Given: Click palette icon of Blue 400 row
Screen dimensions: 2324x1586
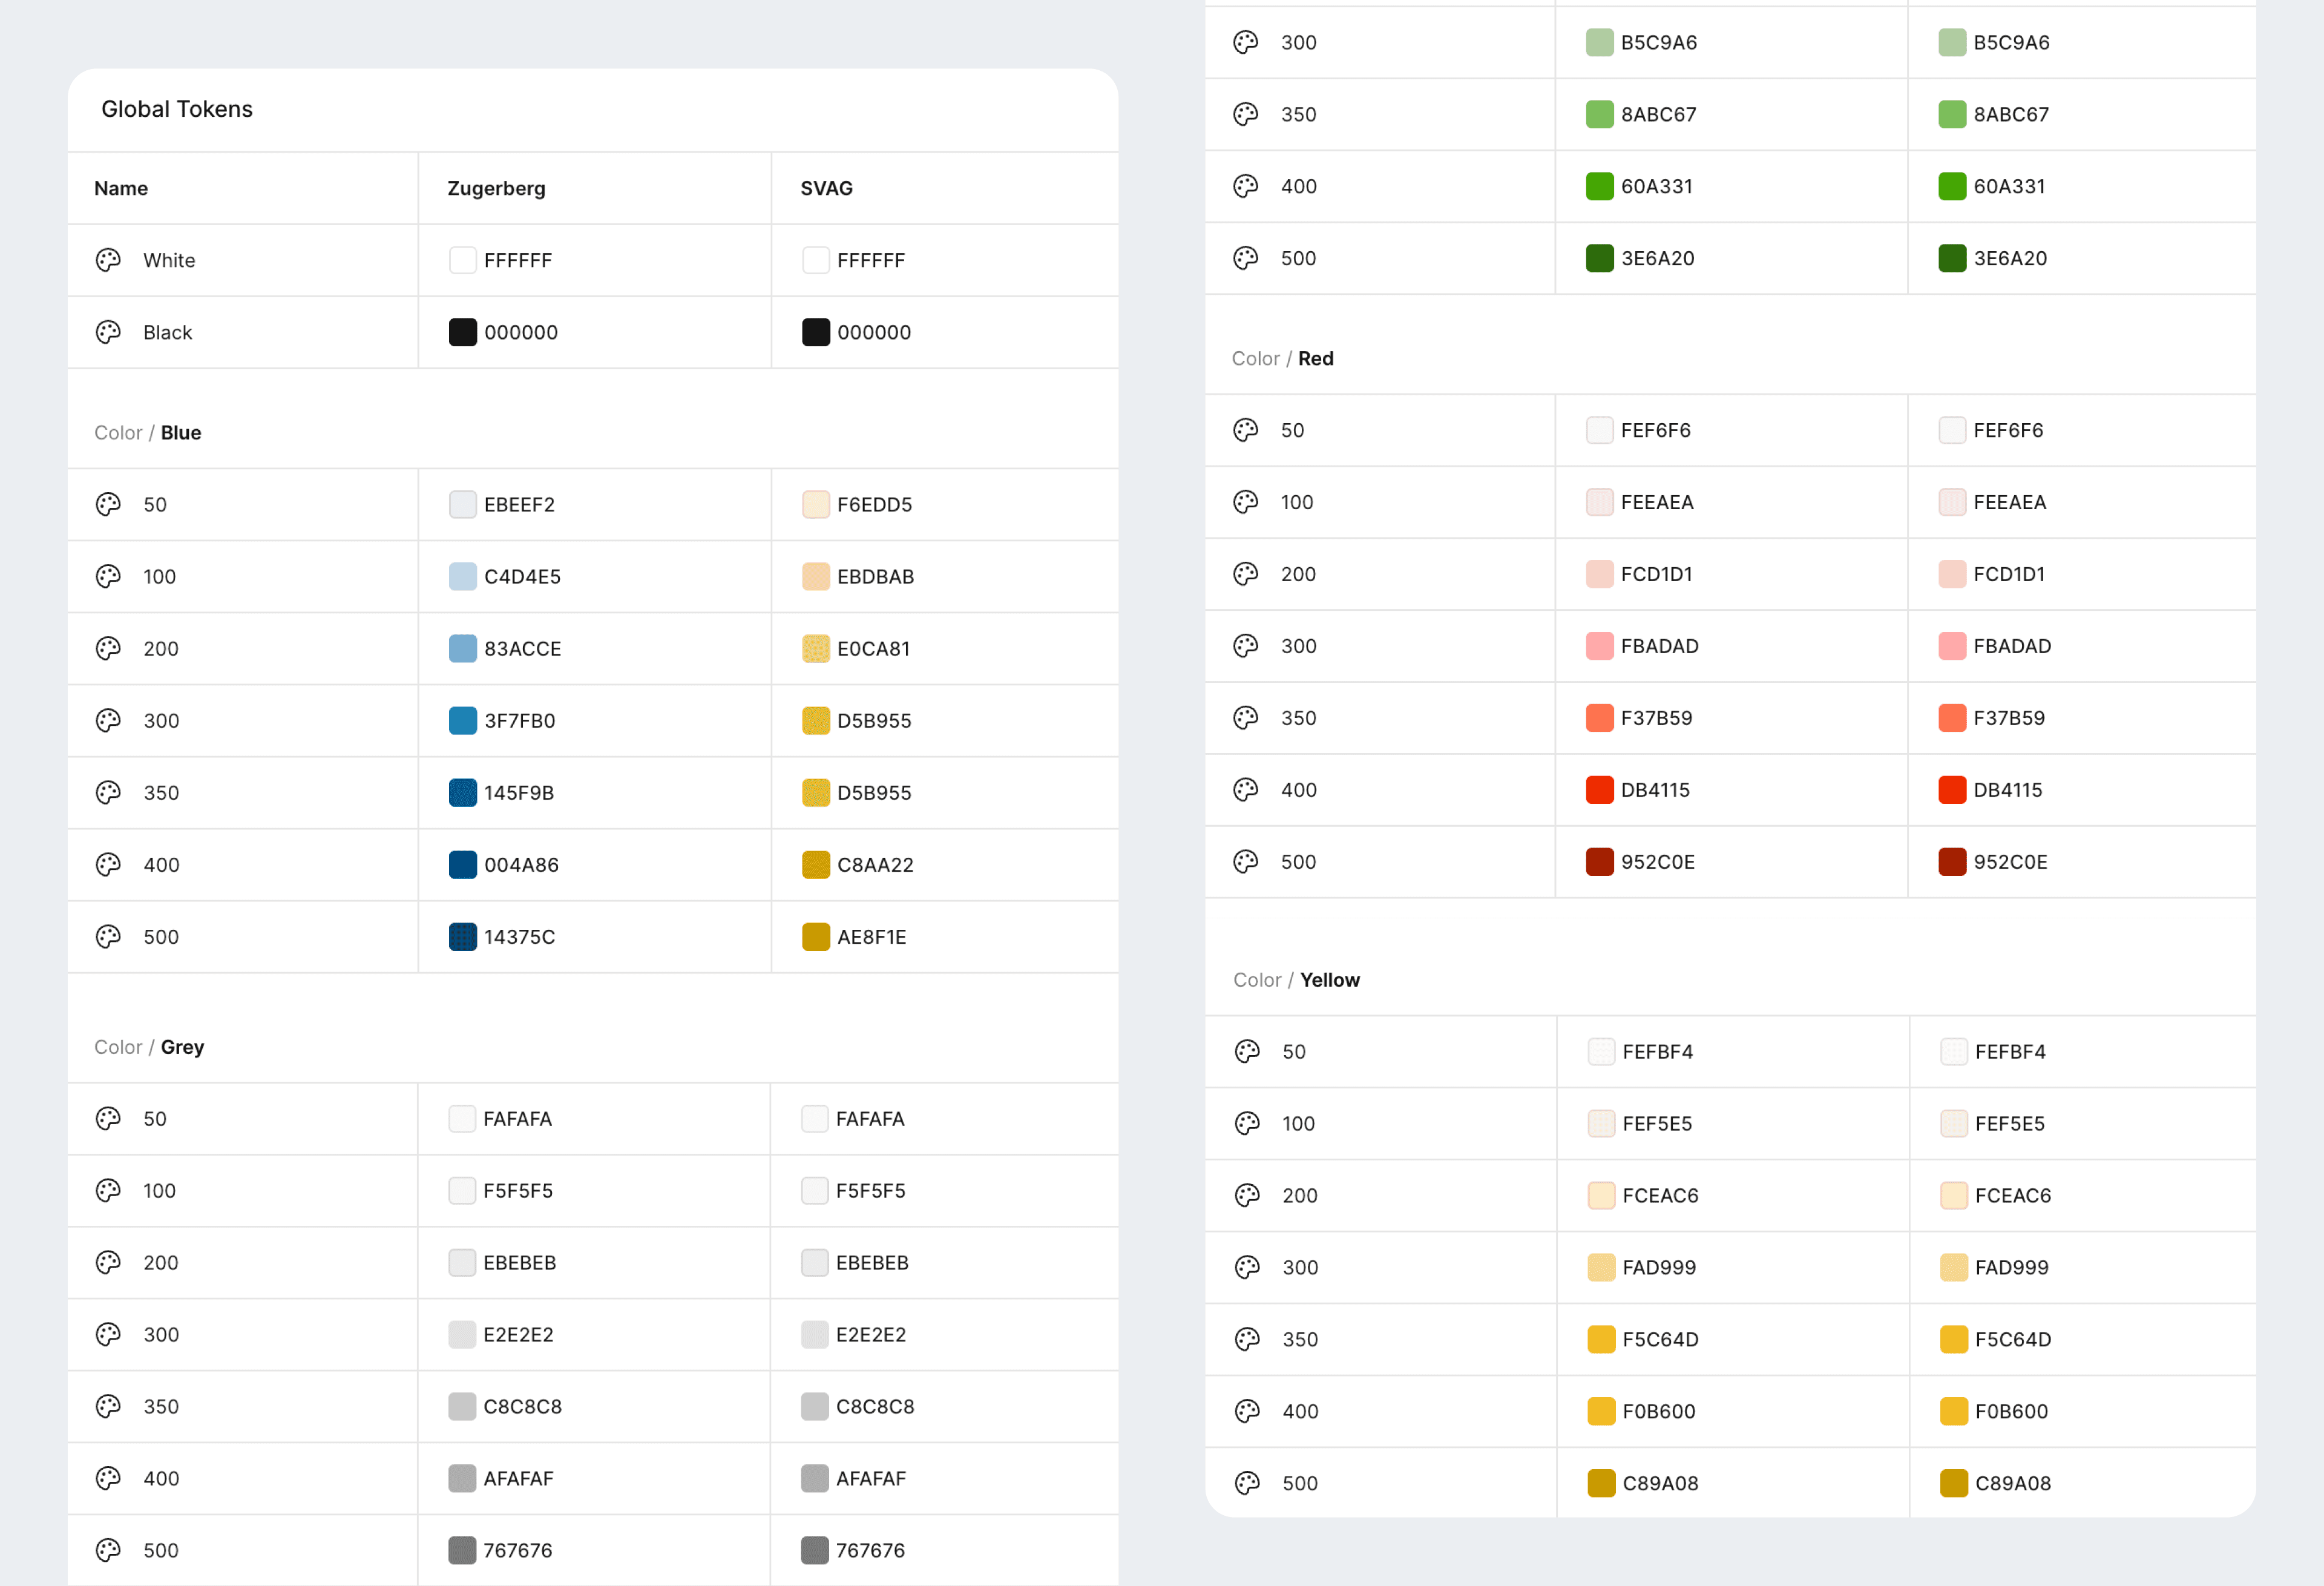Looking at the screenshot, I should (x=108, y=865).
